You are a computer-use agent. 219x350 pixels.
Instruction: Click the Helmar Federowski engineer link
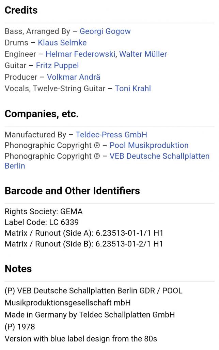[x=80, y=54]
